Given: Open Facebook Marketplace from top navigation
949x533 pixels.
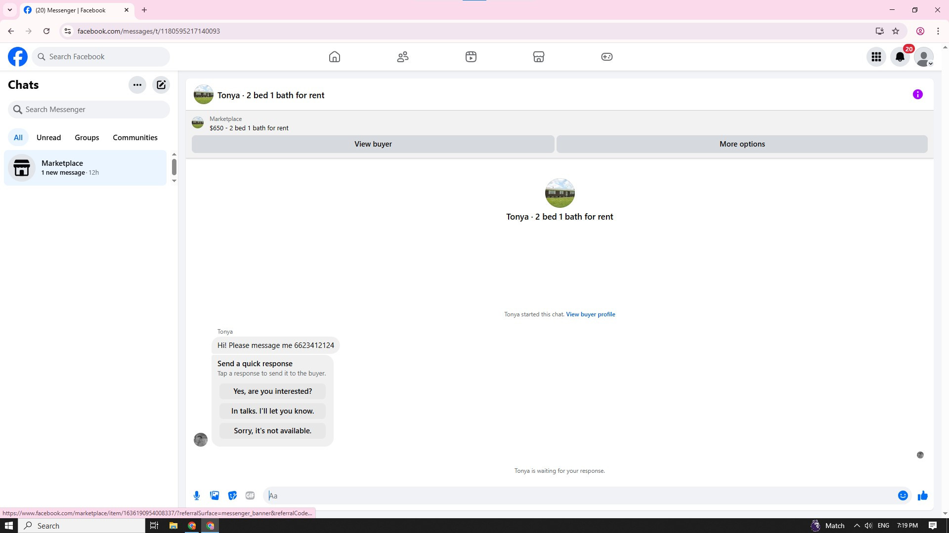Looking at the screenshot, I should click(x=538, y=57).
